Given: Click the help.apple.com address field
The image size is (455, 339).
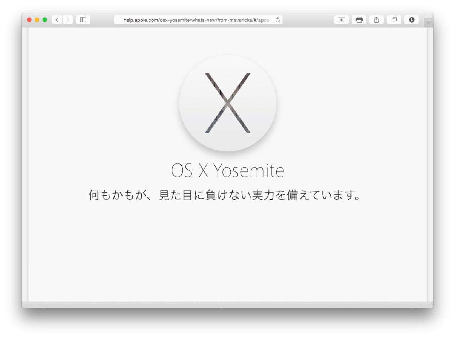Looking at the screenshot, I should [x=198, y=20].
